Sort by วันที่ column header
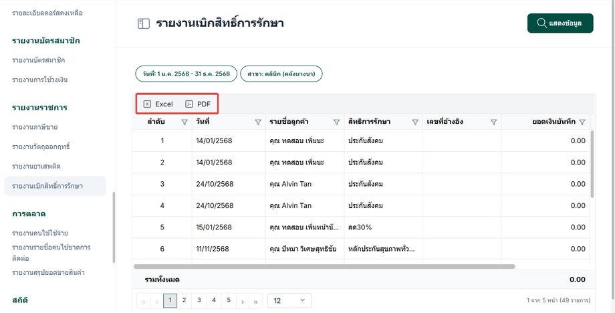The image size is (615, 313). (x=203, y=122)
